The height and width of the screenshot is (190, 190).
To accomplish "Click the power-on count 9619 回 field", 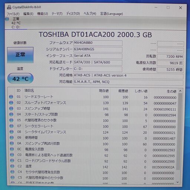I will point(170,63).
